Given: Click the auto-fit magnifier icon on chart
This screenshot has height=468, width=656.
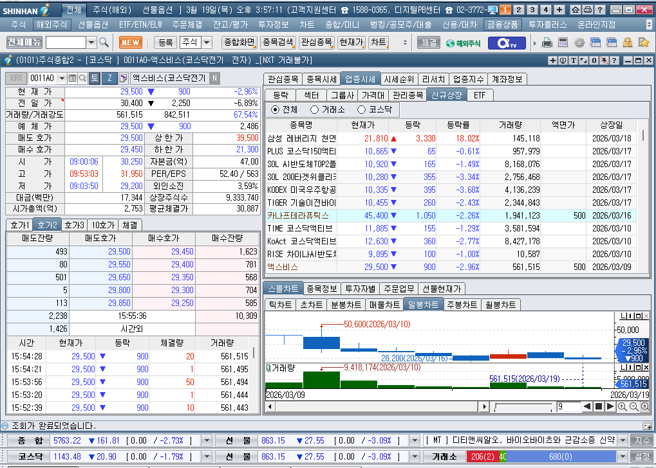Looking at the screenshot, I should click(x=644, y=406).
